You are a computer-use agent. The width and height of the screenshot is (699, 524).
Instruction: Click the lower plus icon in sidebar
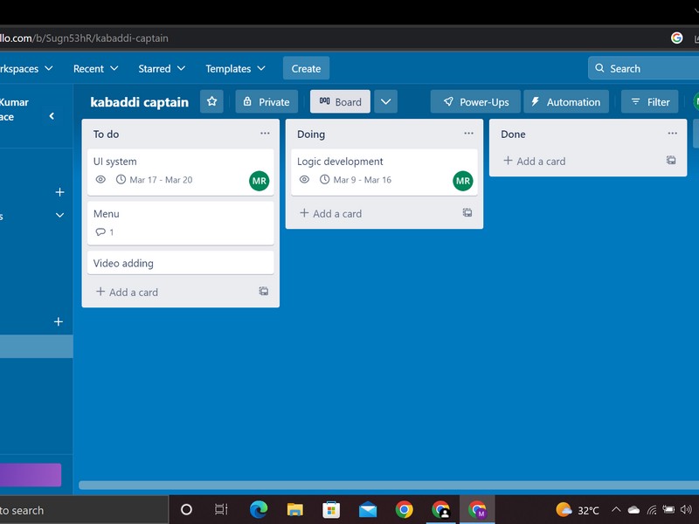(x=59, y=321)
